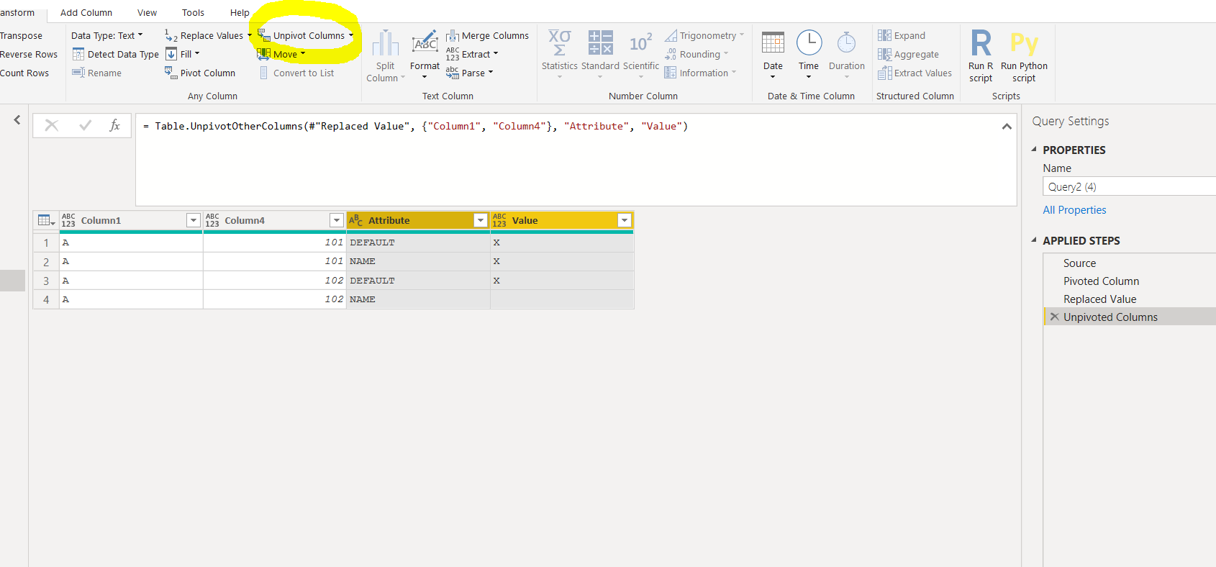Expand the queries pane arrow
This screenshot has width=1216, height=567.
tap(17, 119)
